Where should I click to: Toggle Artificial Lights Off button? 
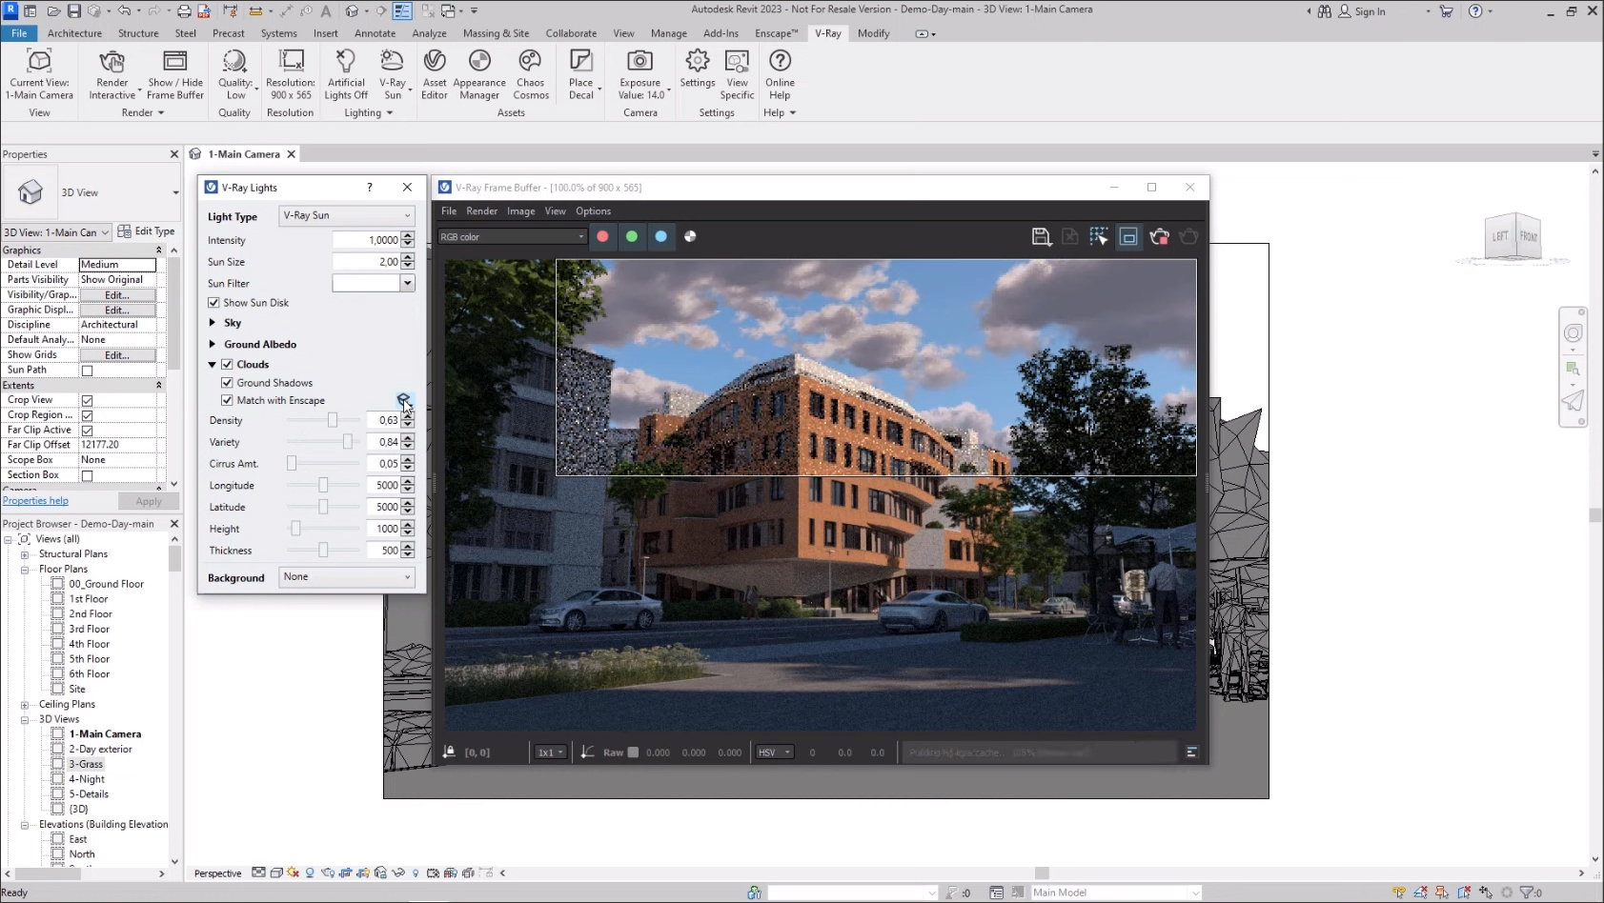coord(346,74)
